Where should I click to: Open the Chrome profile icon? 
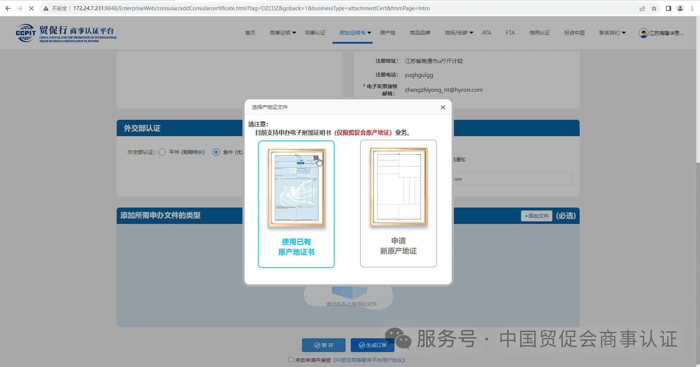tap(680, 8)
